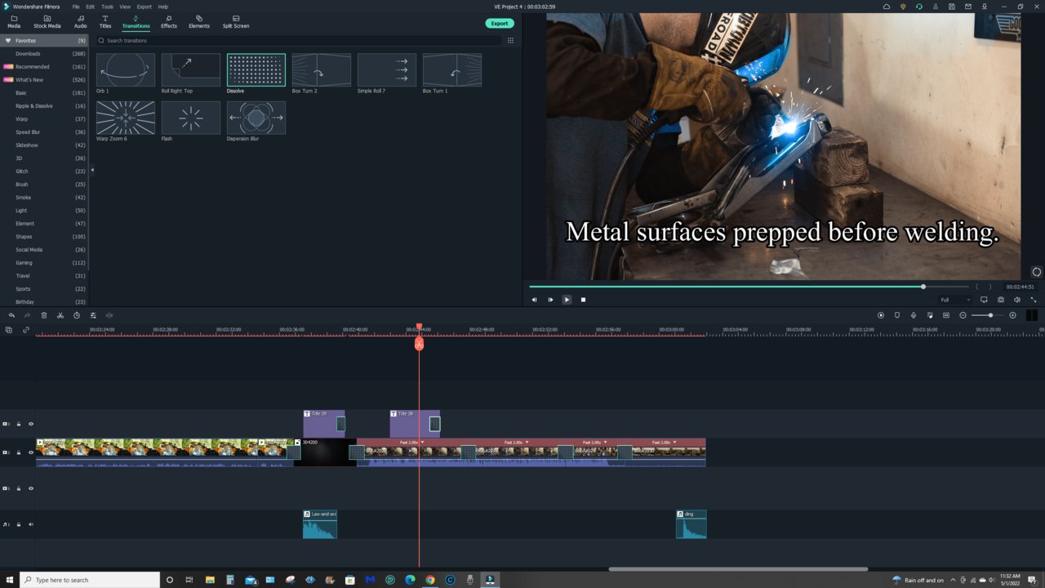Viewport: 1045px width, 588px height.
Task: Open the File menu
Action: click(x=76, y=7)
